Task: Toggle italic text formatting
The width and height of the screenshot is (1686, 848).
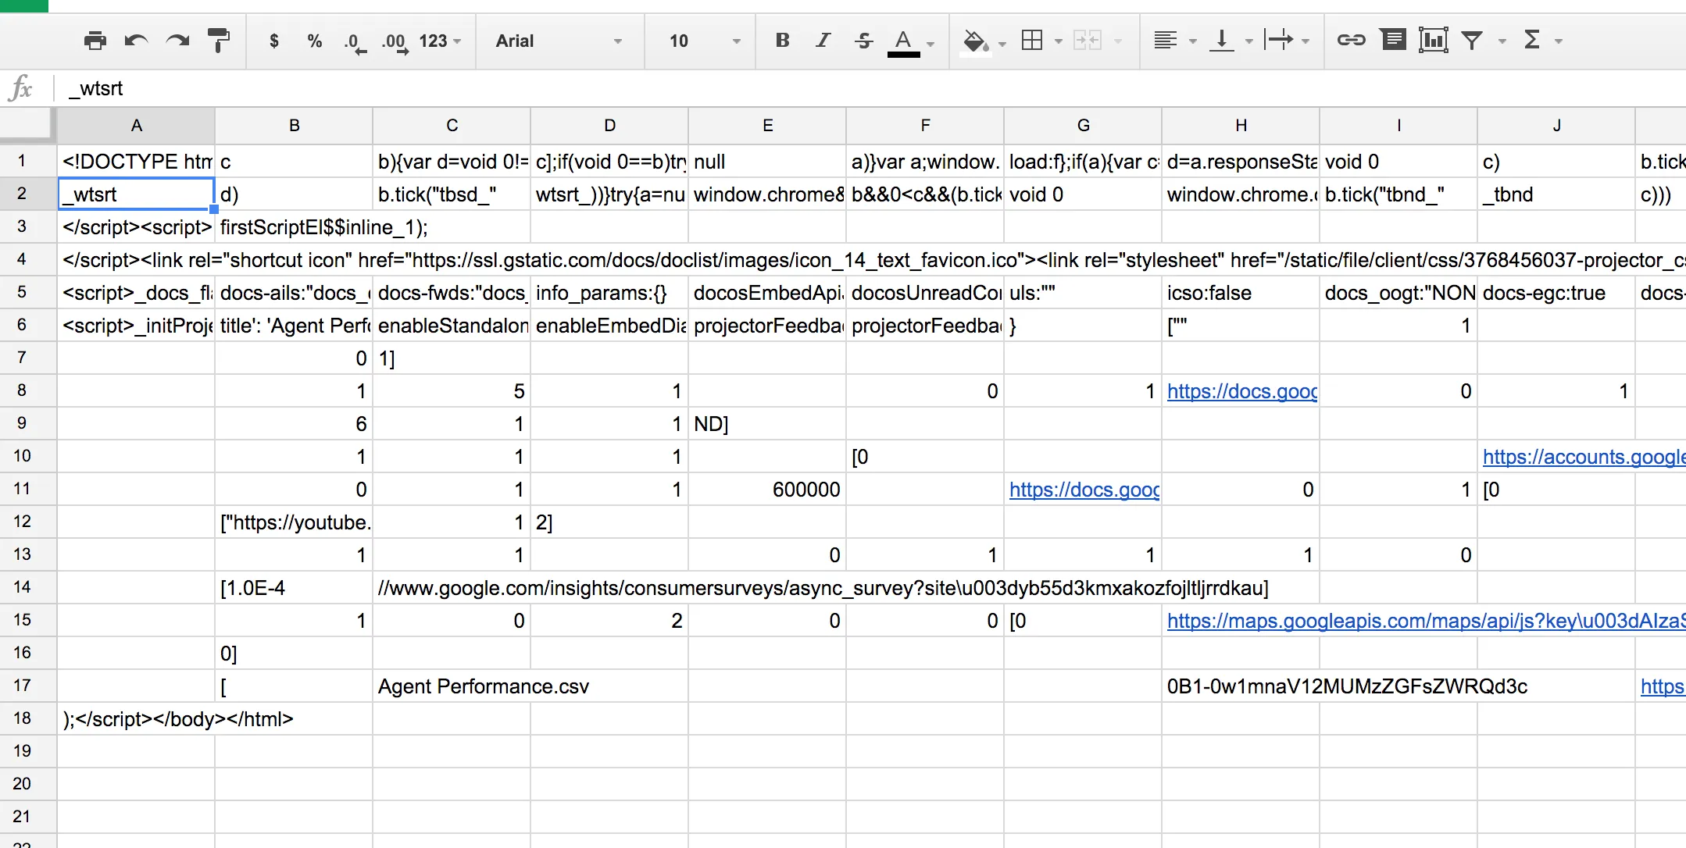Action: [823, 41]
